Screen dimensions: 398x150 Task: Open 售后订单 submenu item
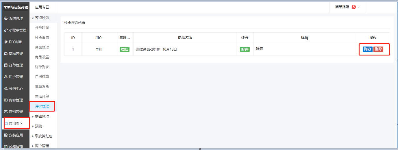[x=42, y=97]
